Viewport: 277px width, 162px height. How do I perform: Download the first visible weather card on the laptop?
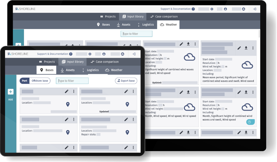point(188,44)
